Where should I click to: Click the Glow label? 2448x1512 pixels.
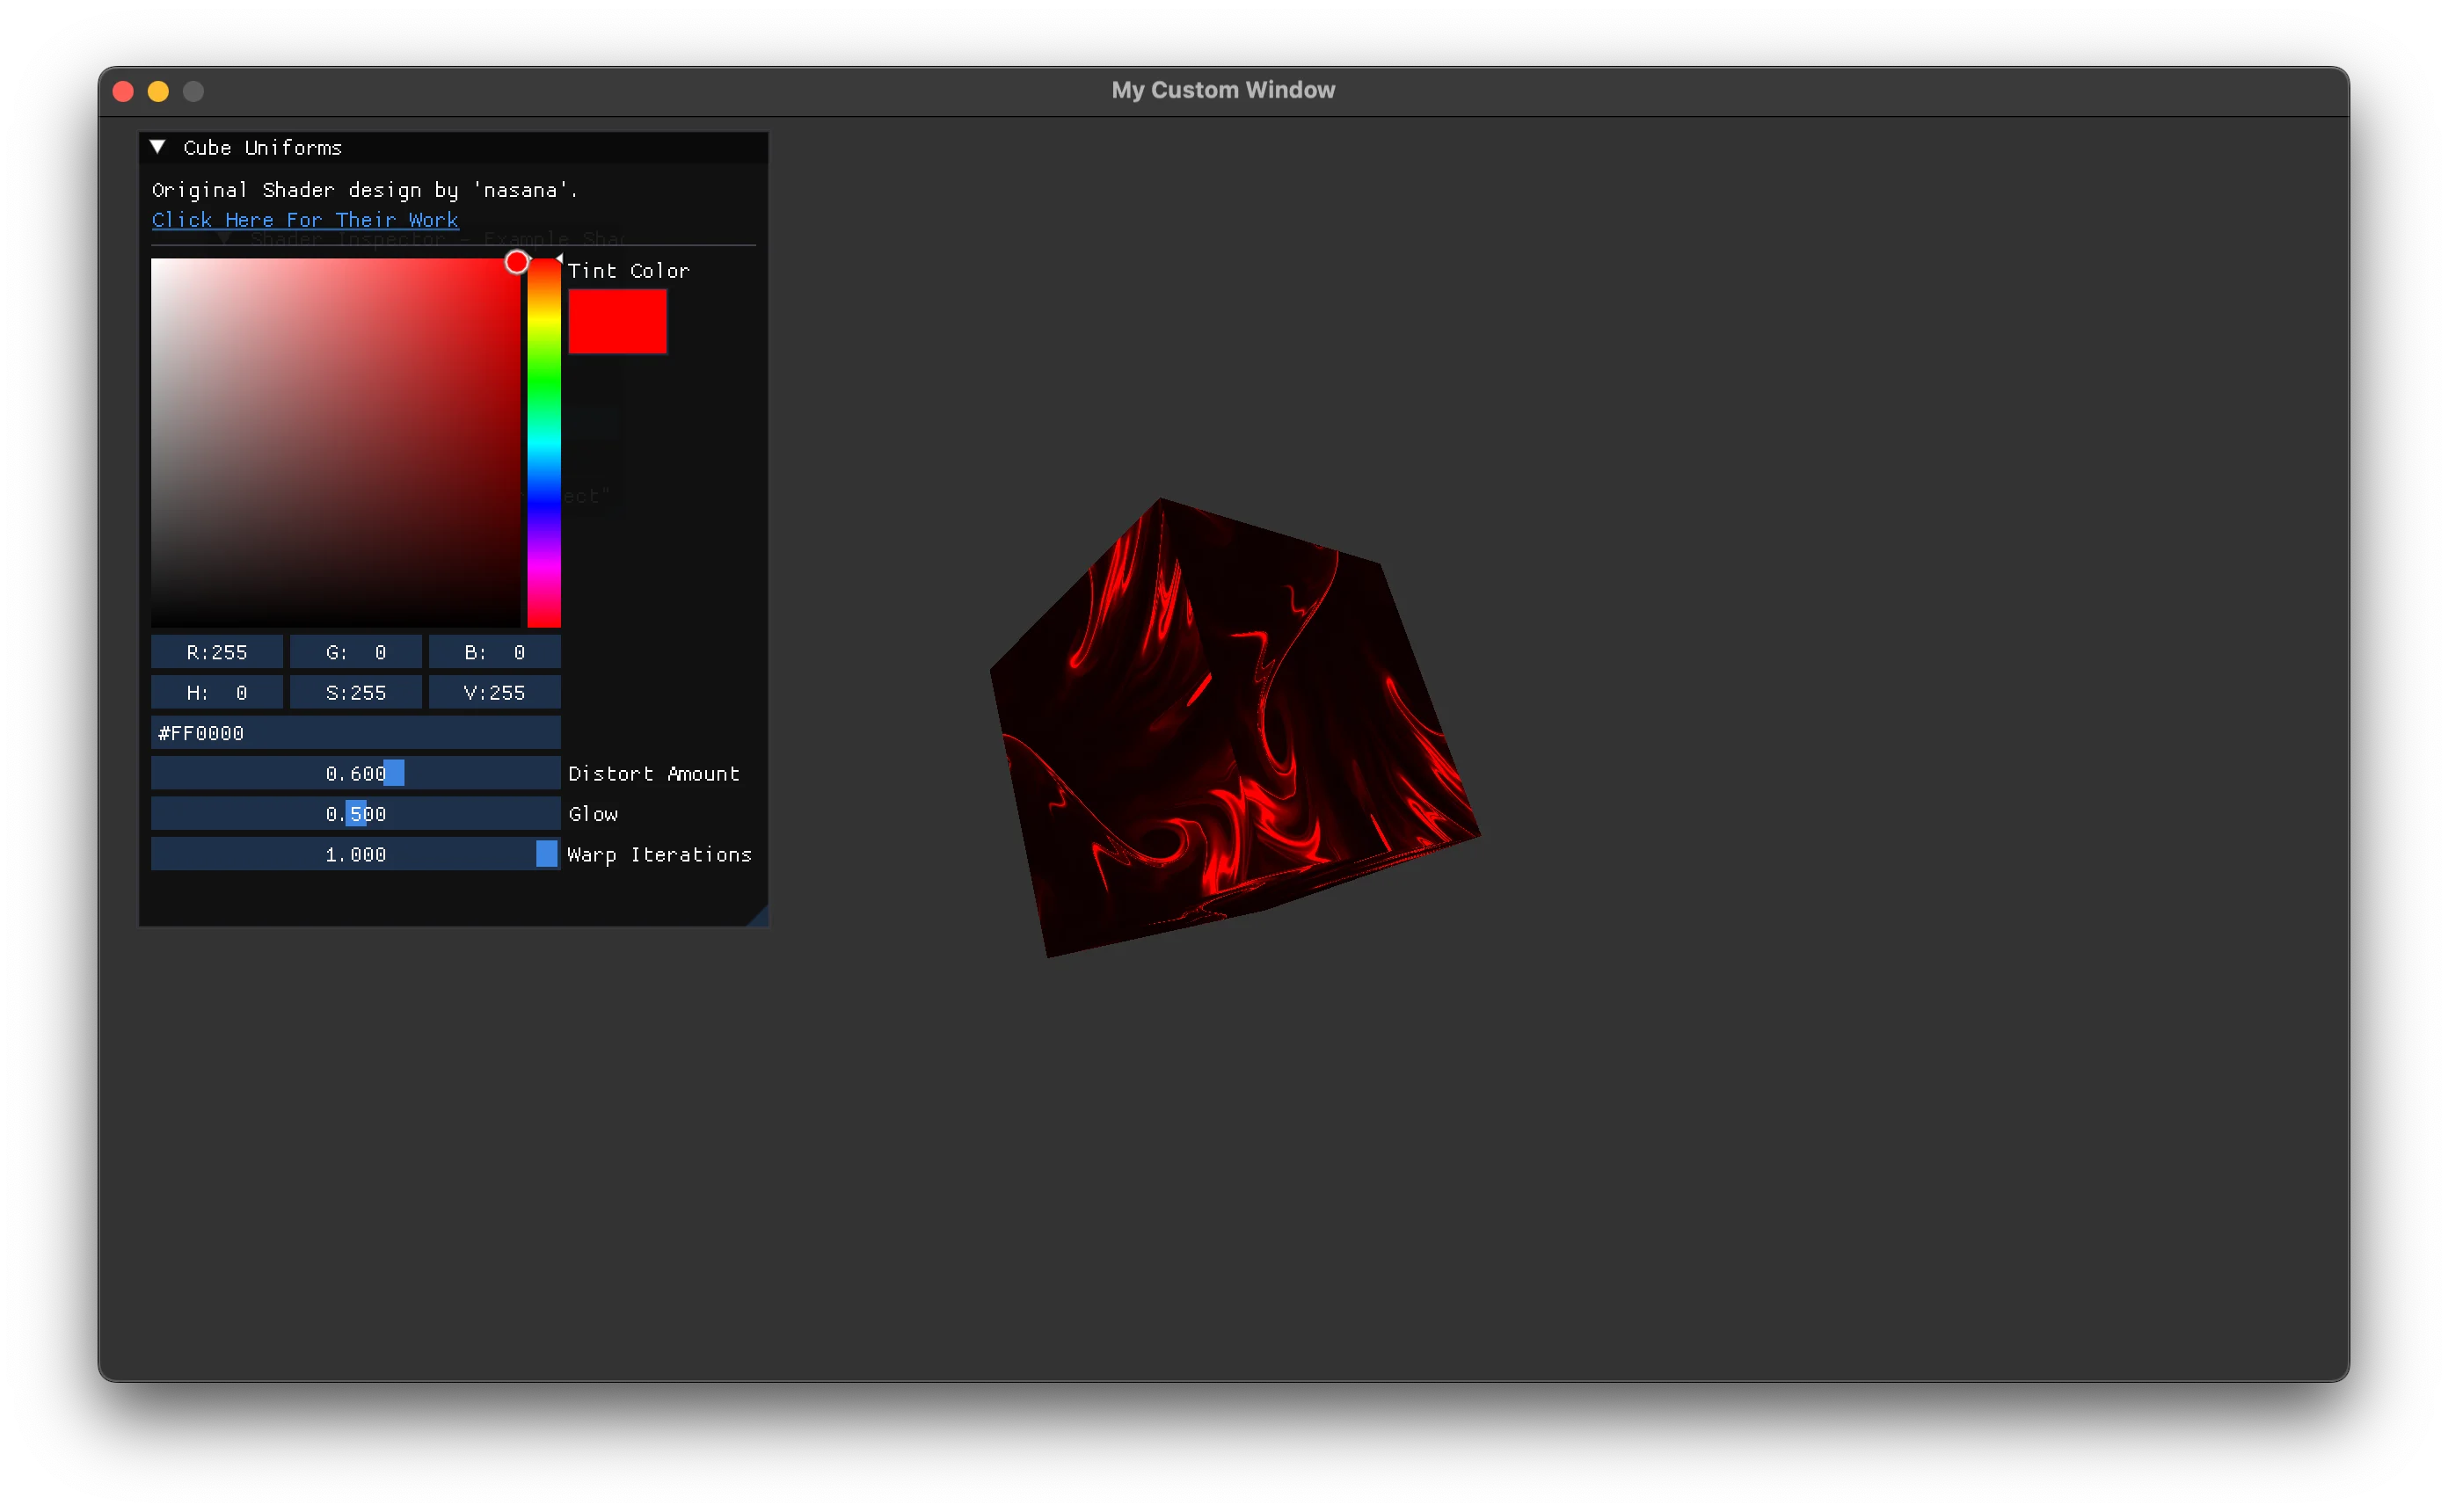pos(593,814)
